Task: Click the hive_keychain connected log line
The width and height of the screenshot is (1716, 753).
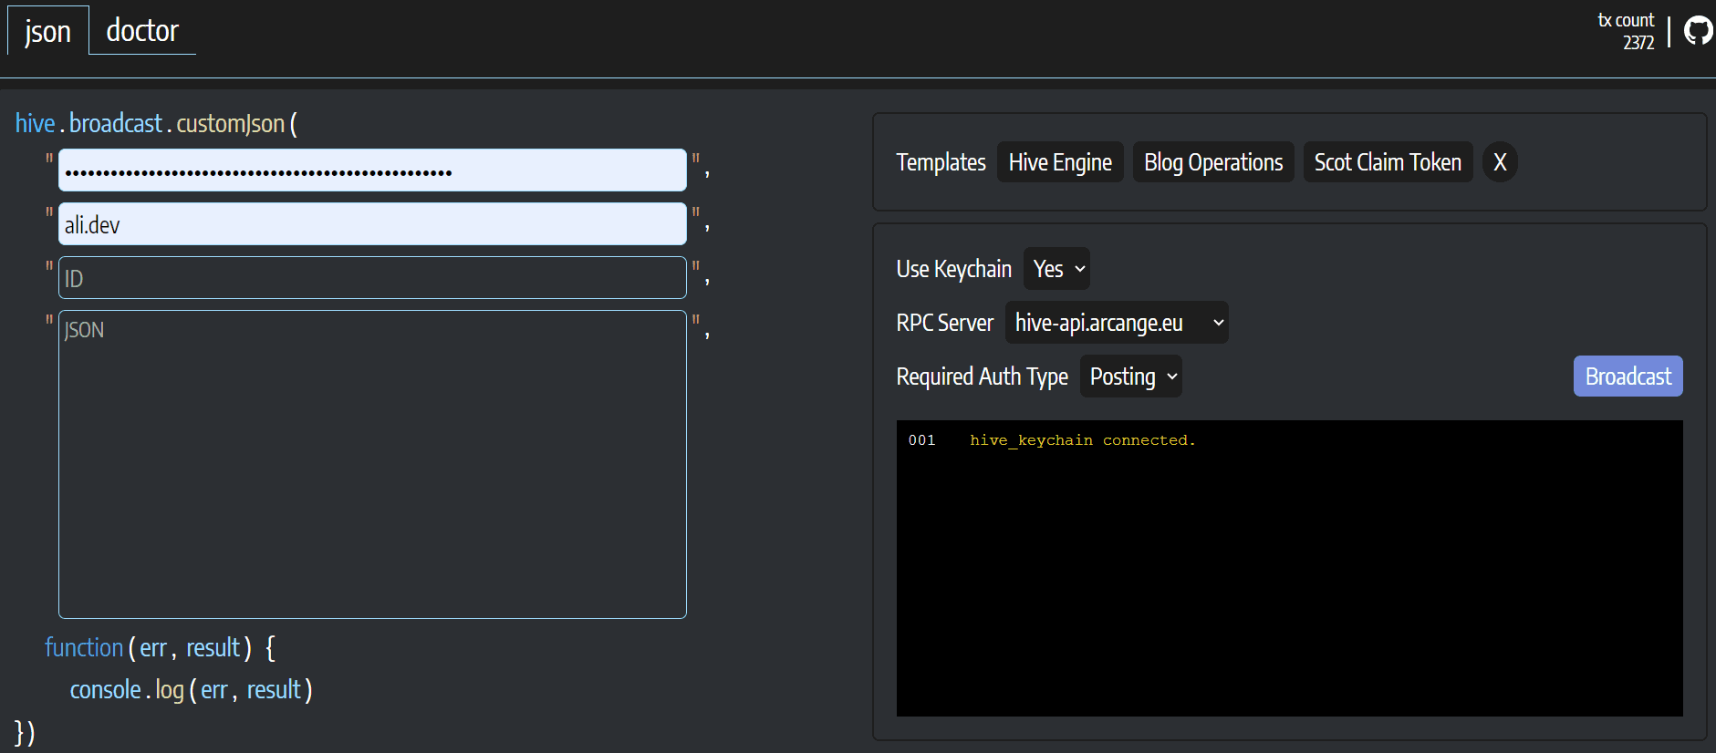Action: click(1082, 440)
